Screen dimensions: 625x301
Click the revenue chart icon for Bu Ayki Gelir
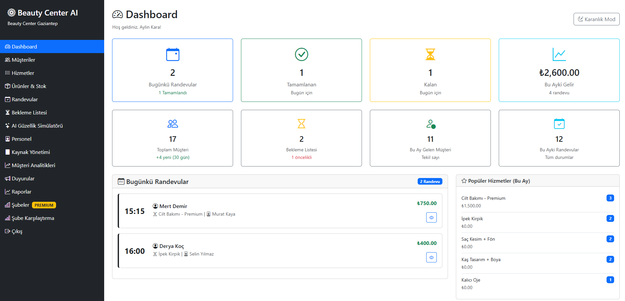(559, 55)
